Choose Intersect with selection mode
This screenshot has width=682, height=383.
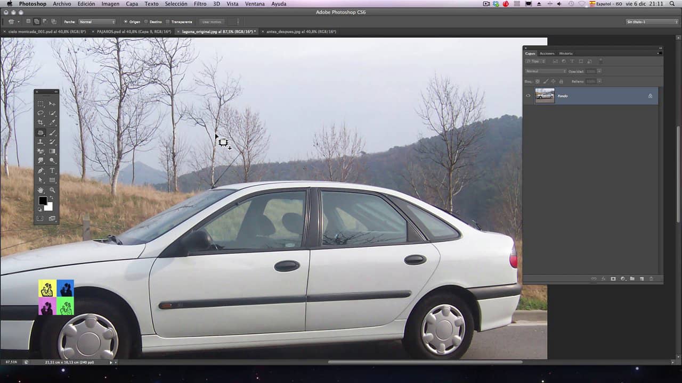pyautogui.click(x=53, y=22)
